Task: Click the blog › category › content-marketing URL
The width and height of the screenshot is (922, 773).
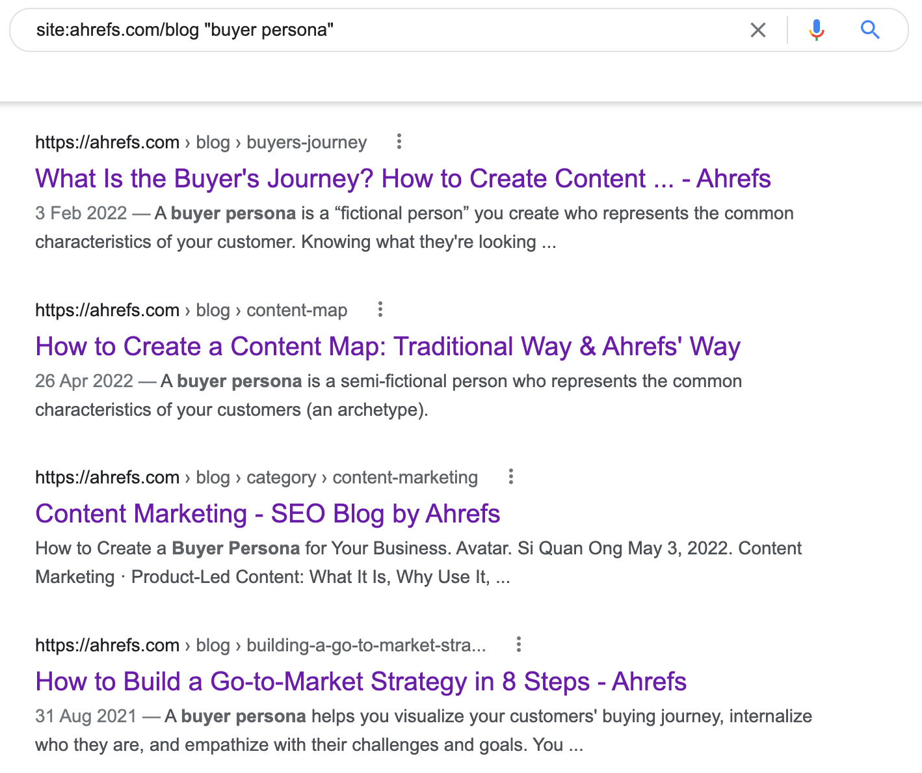Action: coord(256,477)
